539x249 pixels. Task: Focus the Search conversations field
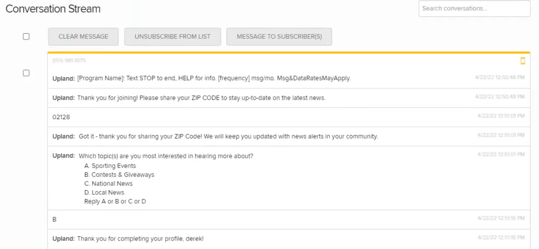pyautogui.click(x=474, y=8)
